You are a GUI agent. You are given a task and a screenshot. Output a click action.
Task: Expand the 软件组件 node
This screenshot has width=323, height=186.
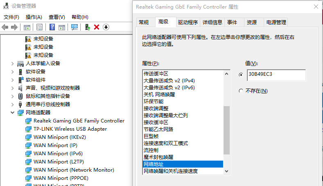pyautogui.click(x=13, y=80)
